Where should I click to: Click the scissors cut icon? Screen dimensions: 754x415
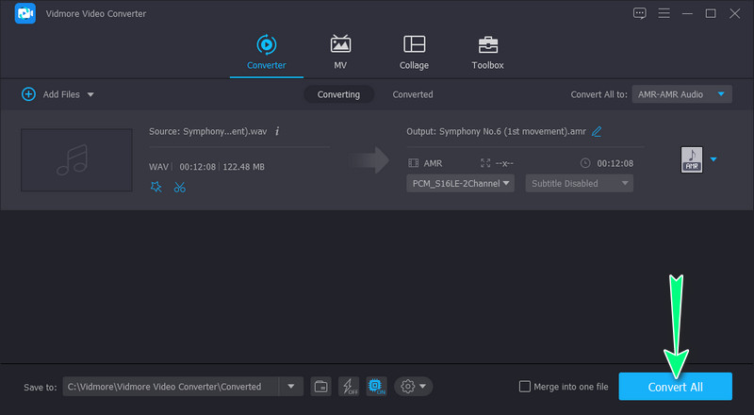[x=180, y=187]
